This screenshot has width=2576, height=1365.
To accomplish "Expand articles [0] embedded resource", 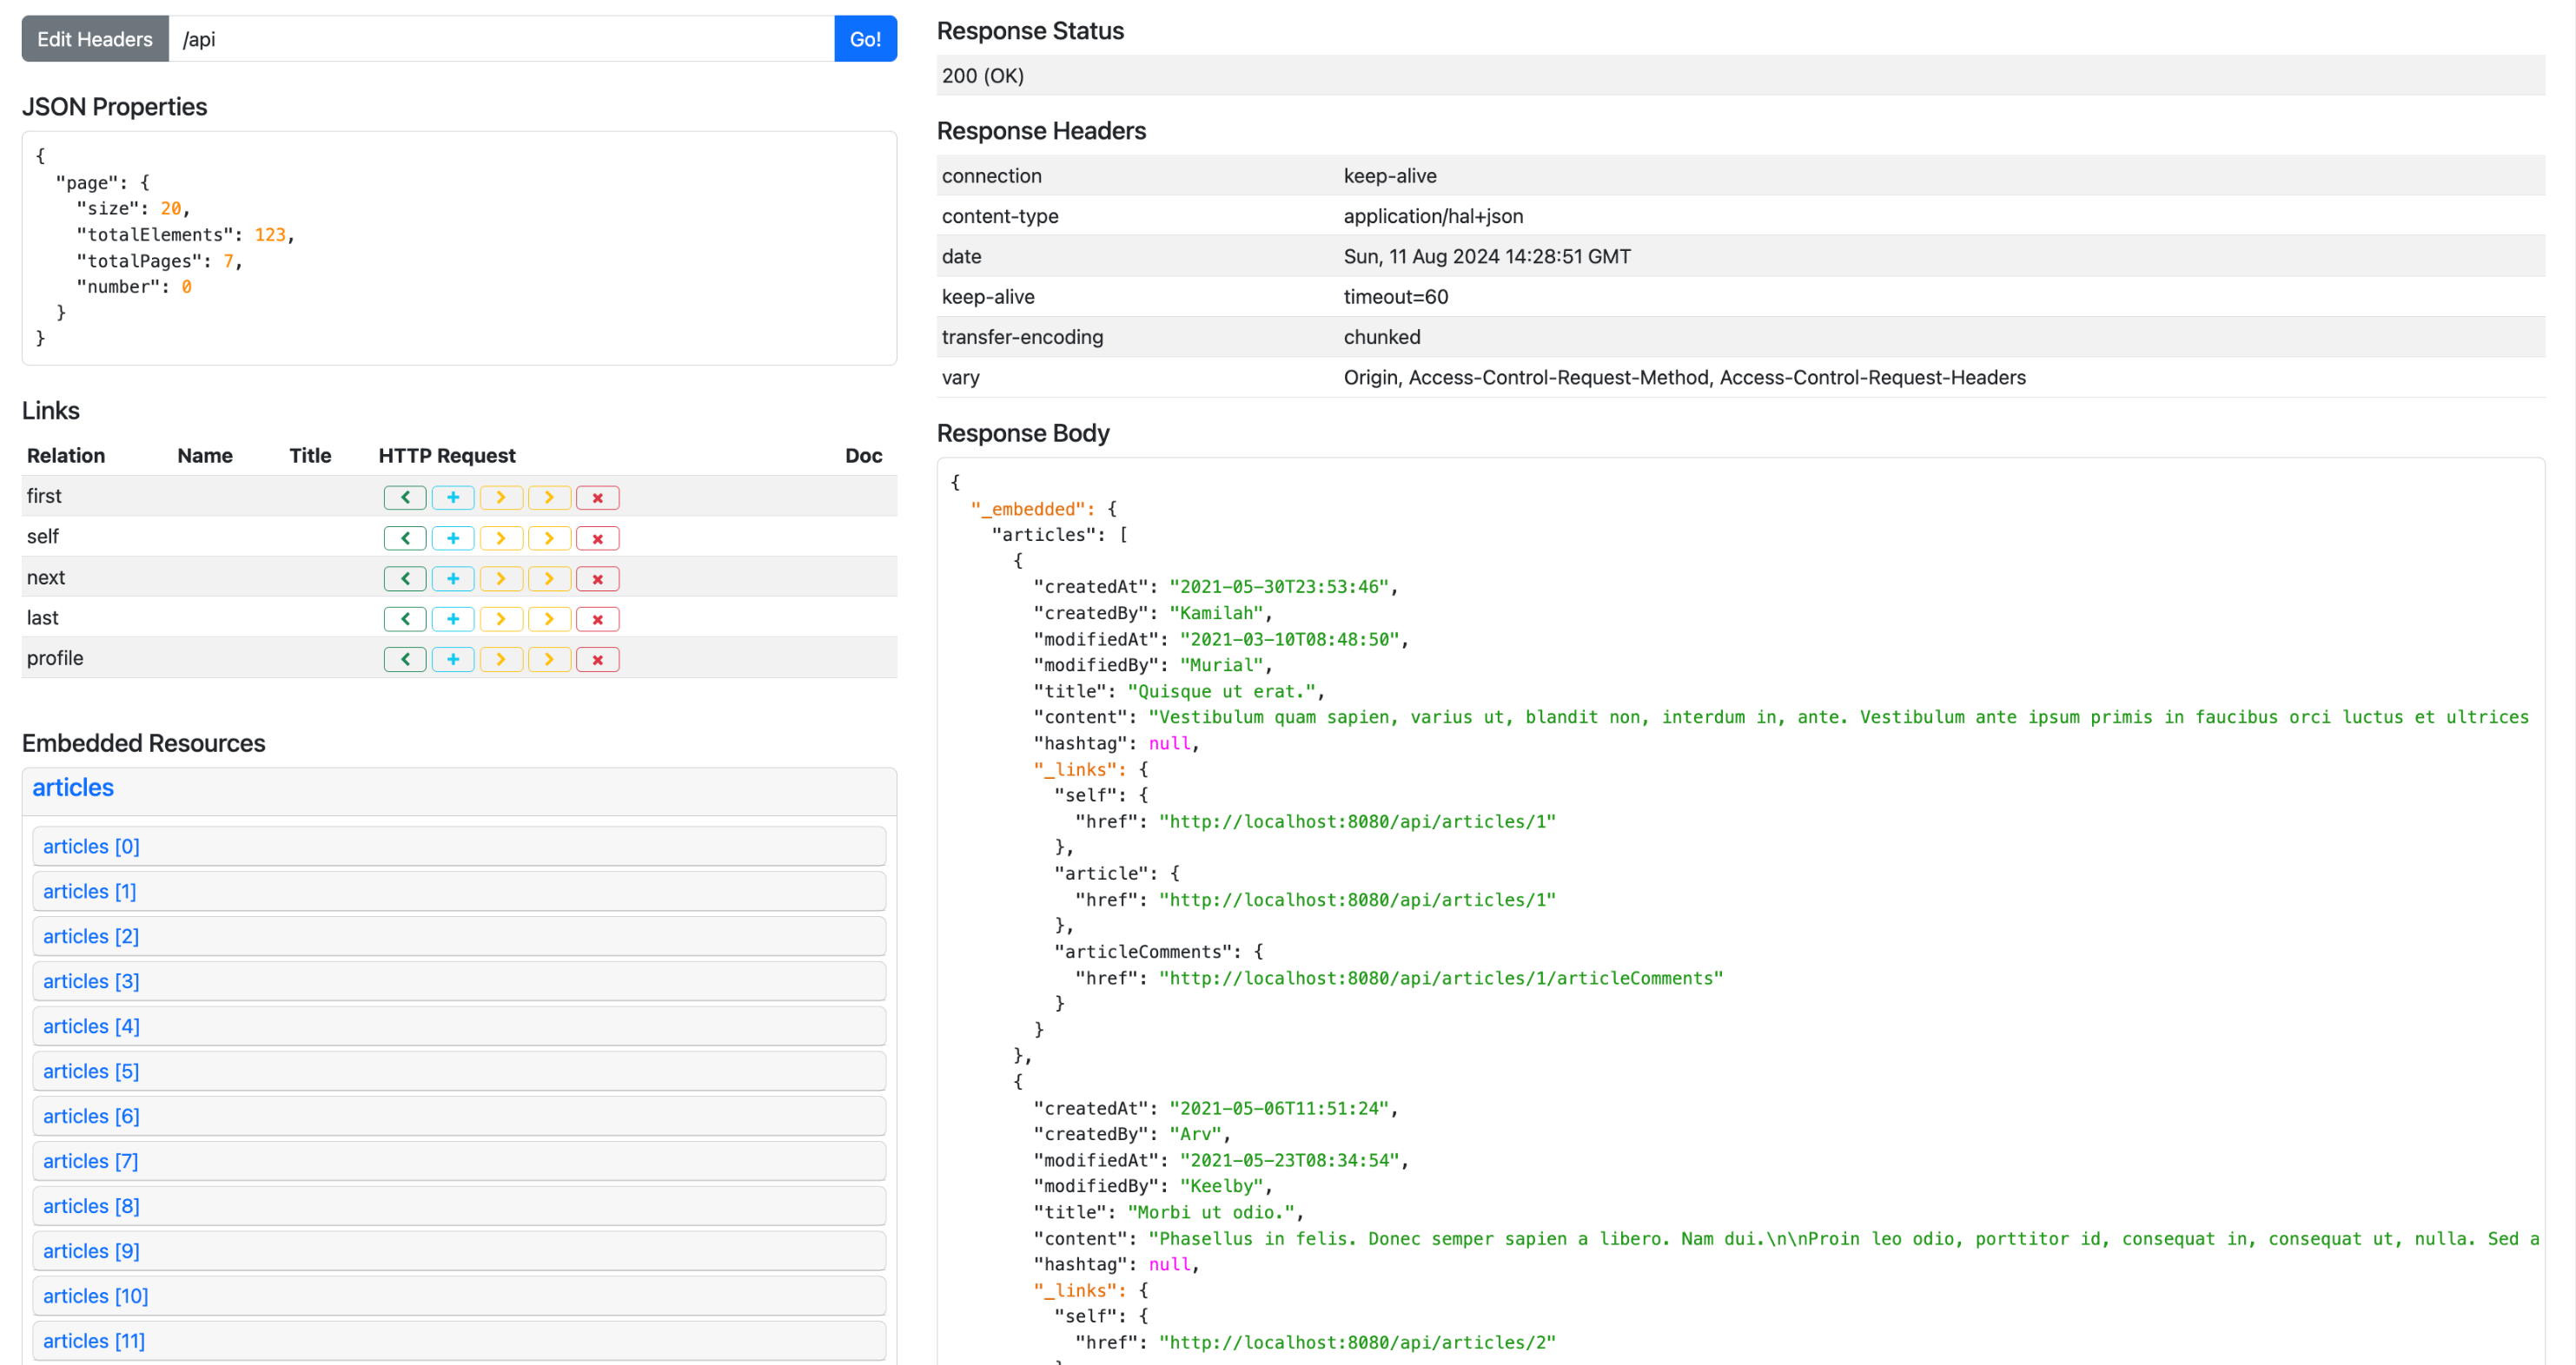I will [91, 847].
